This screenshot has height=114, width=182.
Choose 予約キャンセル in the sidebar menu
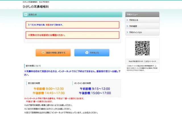coord(135,32)
